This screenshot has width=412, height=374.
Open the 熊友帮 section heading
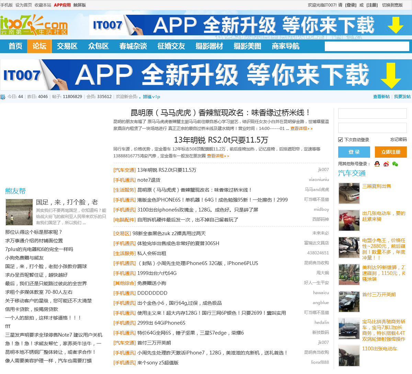pyautogui.click(x=15, y=191)
